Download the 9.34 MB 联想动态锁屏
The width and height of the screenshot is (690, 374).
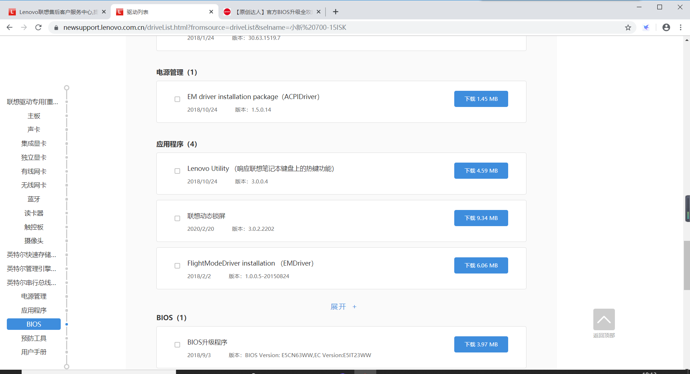pyautogui.click(x=481, y=218)
